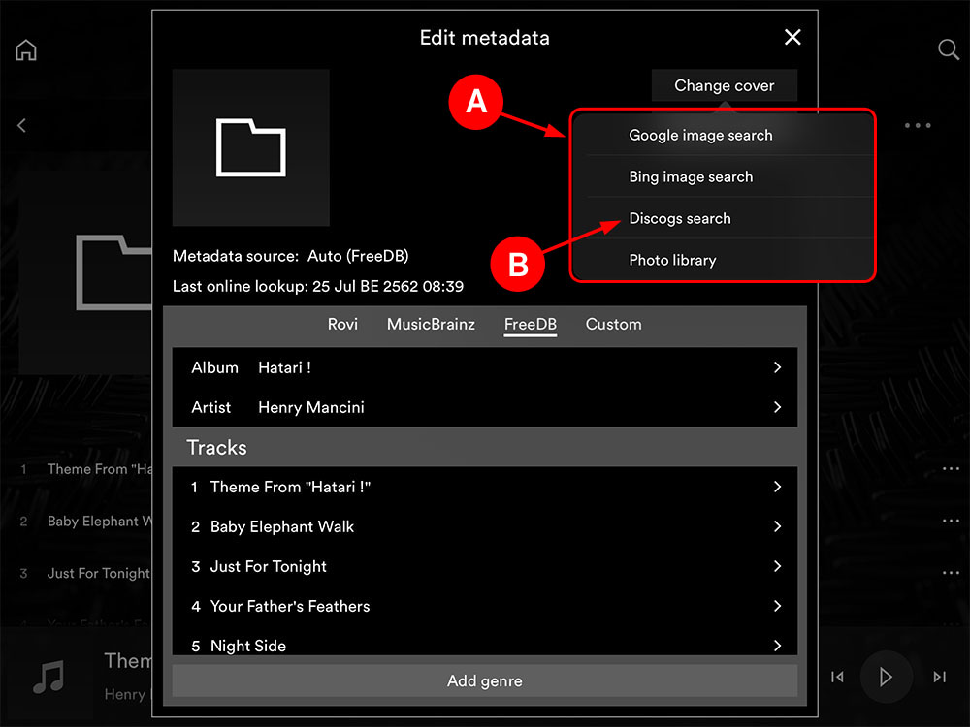This screenshot has height=727, width=970.
Task: Click the Add genre button
Action: pyautogui.click(x=484, y=680)
